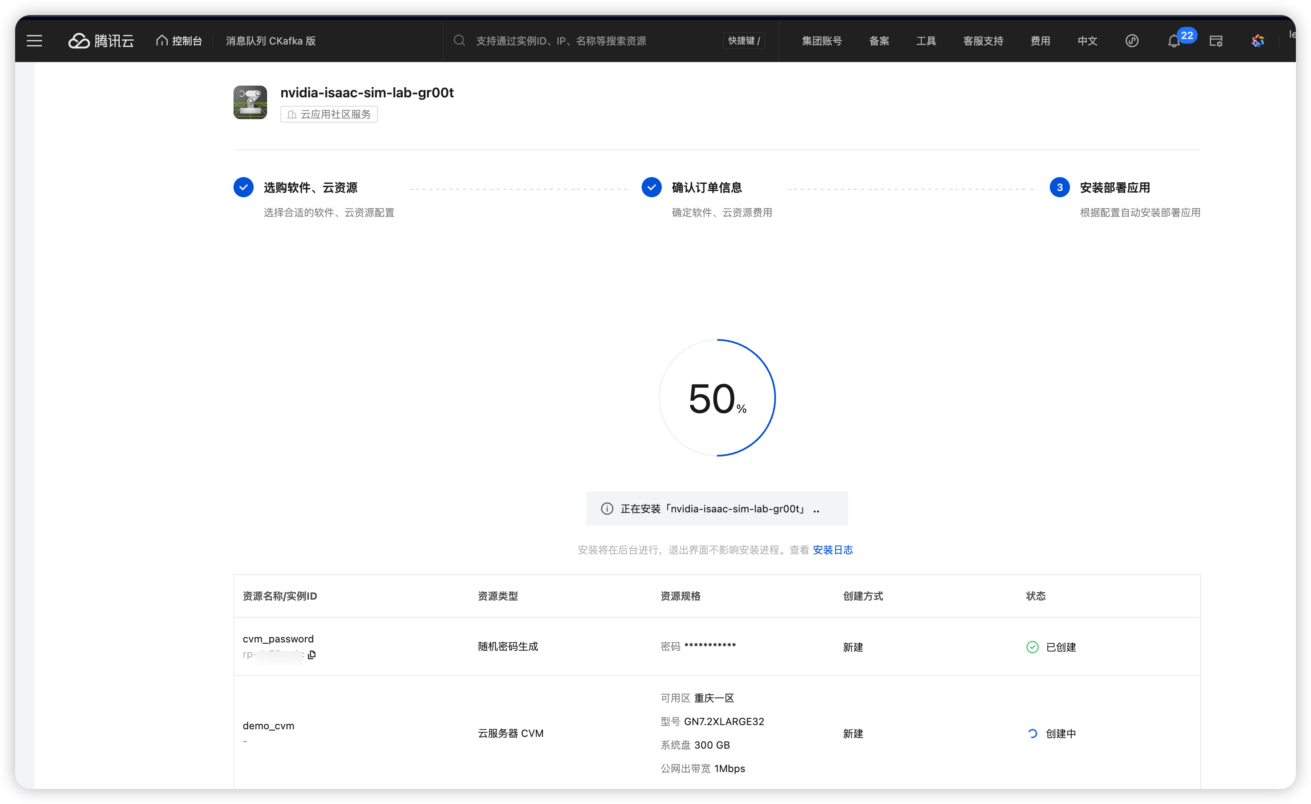Click the 随机密码生成 resource type cell
The width and height of the screenshot is (1311, 804).
pos(508,647)
